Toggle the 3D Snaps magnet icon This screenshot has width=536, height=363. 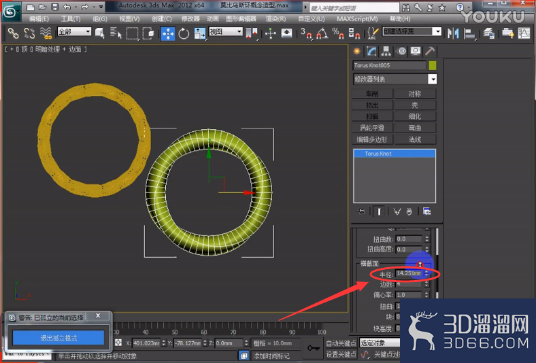[306, 33]
